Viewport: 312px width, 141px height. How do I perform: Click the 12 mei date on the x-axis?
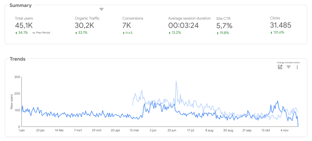click(x=134, y=131)
